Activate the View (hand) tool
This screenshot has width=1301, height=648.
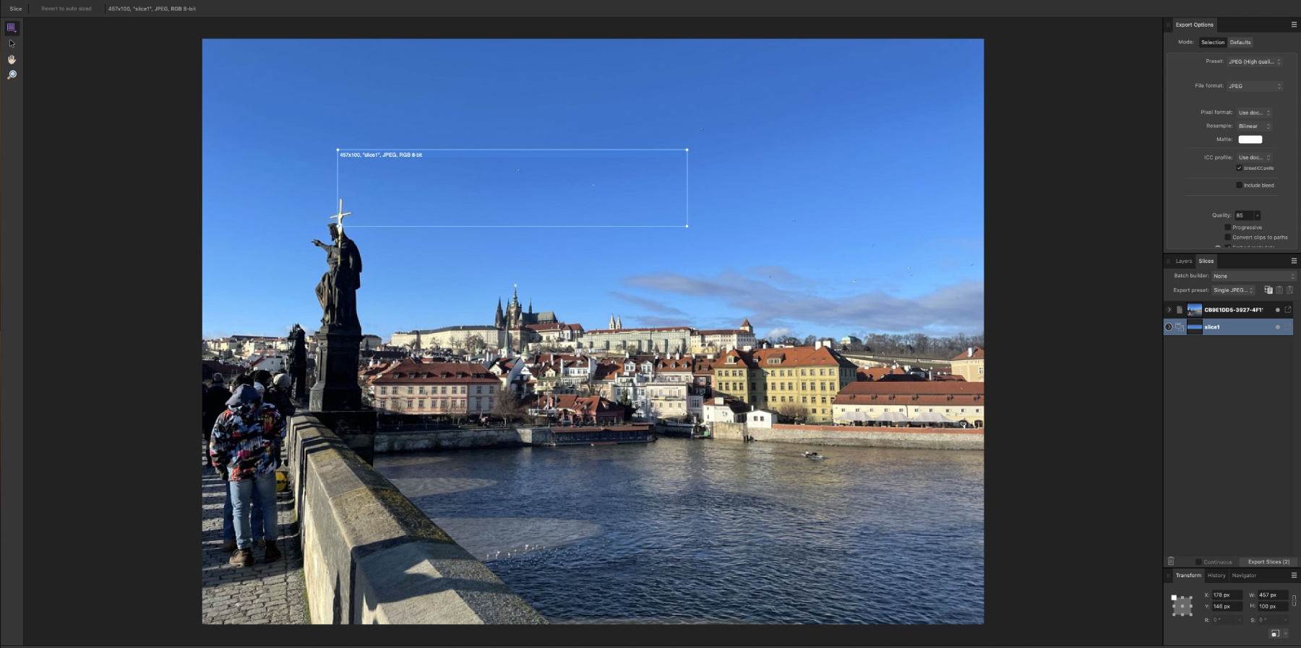point(12,59)
